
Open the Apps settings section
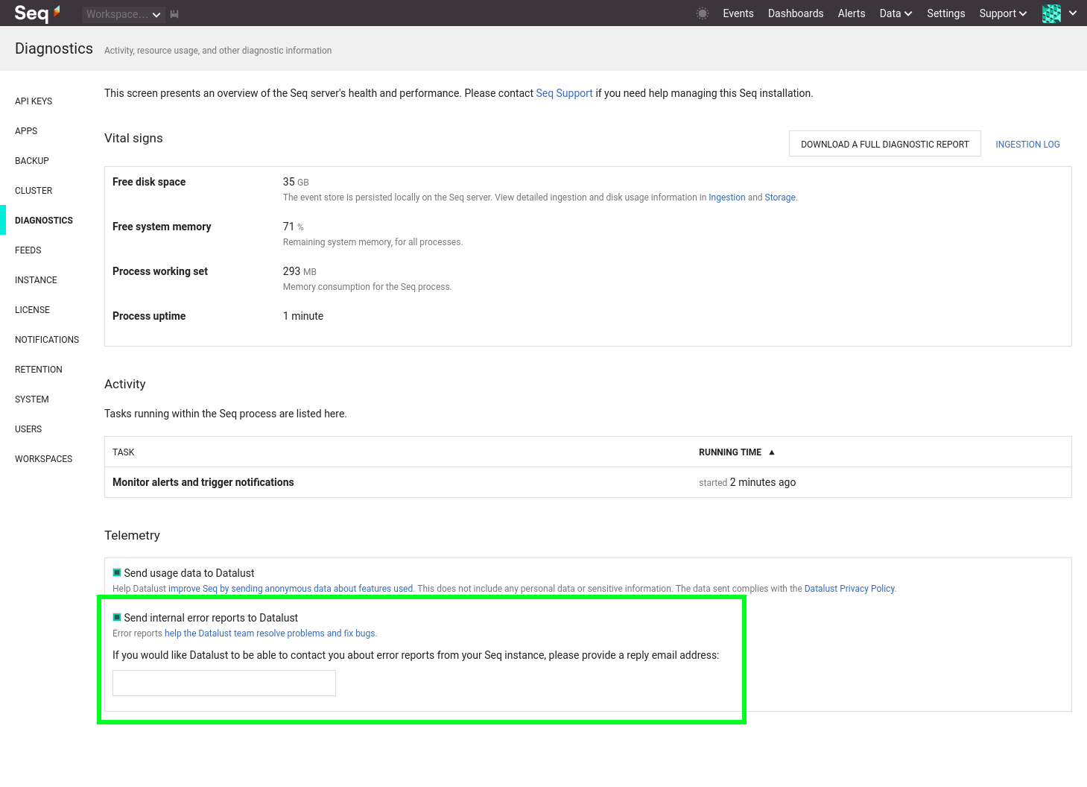(26, 131)
